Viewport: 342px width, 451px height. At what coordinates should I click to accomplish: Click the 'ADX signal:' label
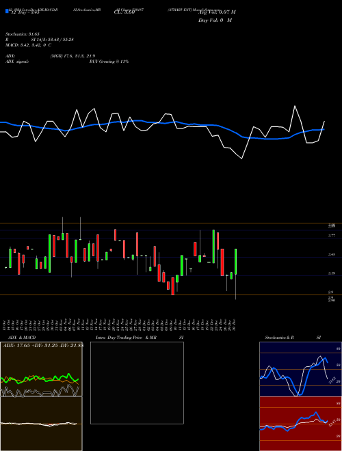click(x=17, y=61)
